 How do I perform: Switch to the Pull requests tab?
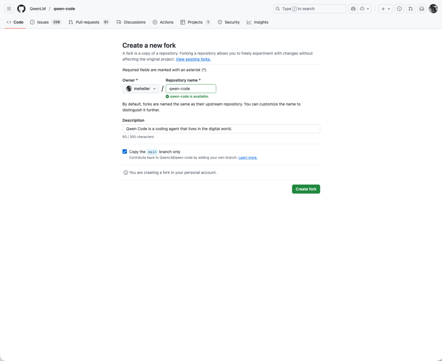point(88,22)
